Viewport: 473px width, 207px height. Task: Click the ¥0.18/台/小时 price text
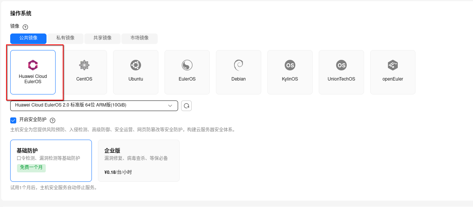(118, 172)
